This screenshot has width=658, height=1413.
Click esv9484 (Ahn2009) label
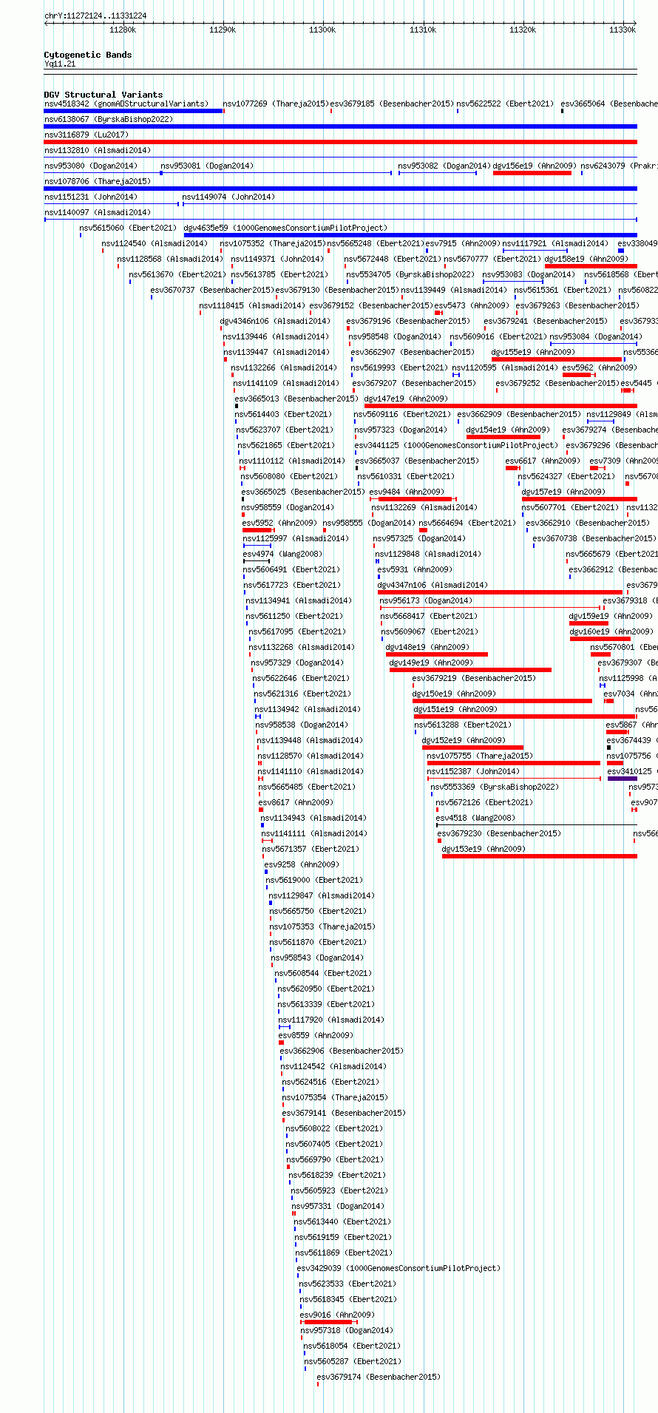tap(407, 492)
